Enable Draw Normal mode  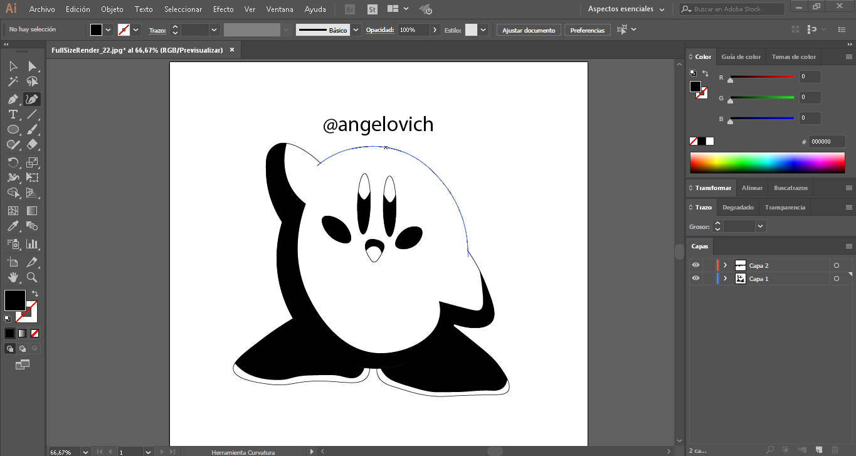coord(10,349)
